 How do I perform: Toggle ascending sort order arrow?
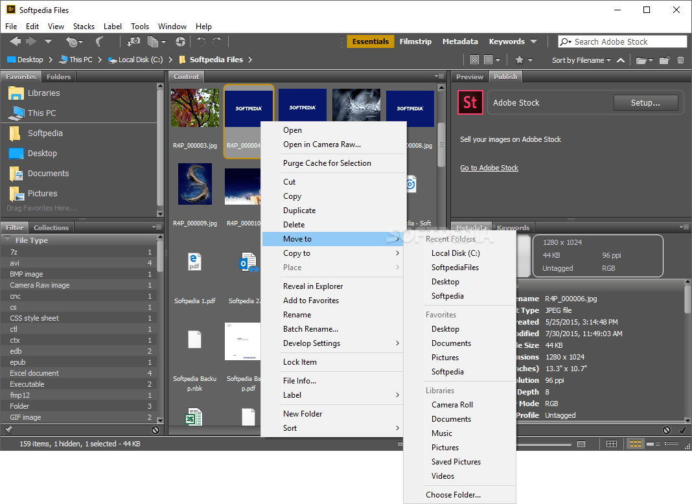[621, 60]
